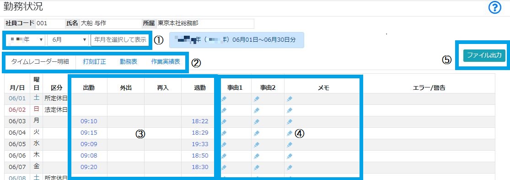510x180 pixels.
Task: Open the 作業実績表 tab
Action: coord(166,61)
